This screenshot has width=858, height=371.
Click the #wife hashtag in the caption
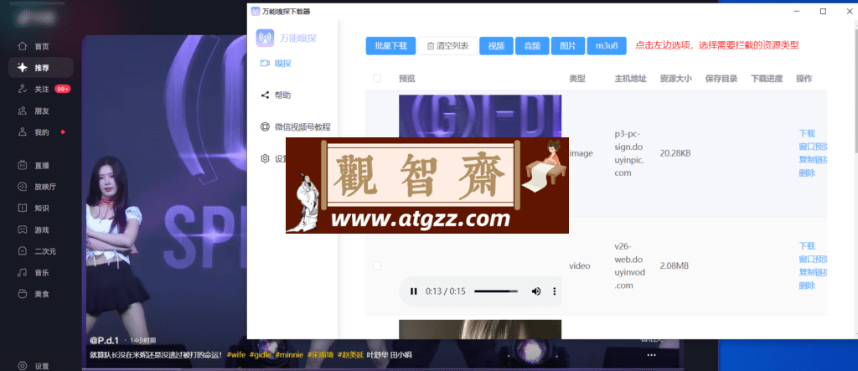point(236,354)
